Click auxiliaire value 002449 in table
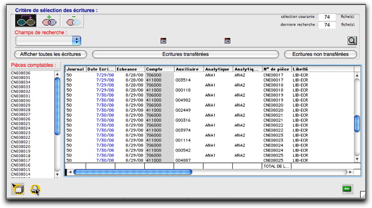 pos(183,110)
